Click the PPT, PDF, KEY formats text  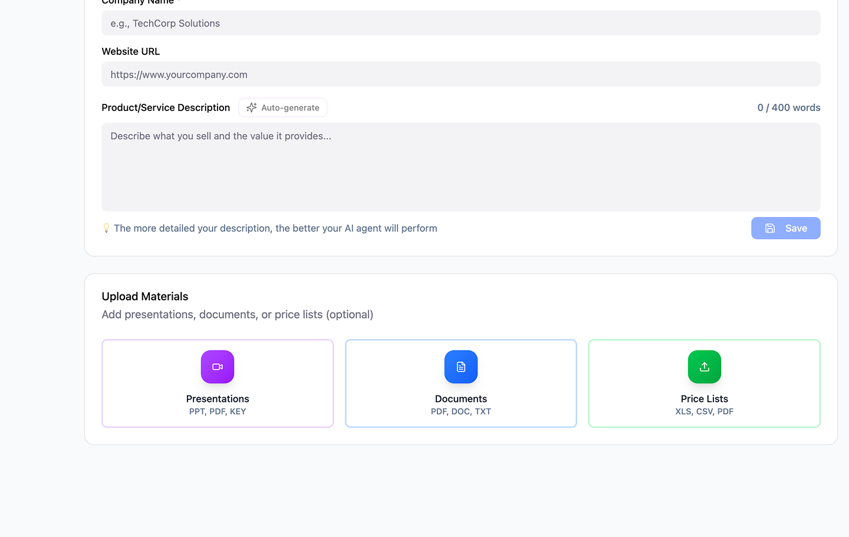(x=218, y=411)
